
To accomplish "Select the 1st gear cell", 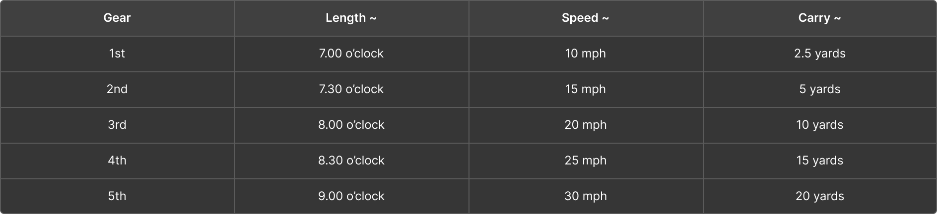I will (117, 53).
